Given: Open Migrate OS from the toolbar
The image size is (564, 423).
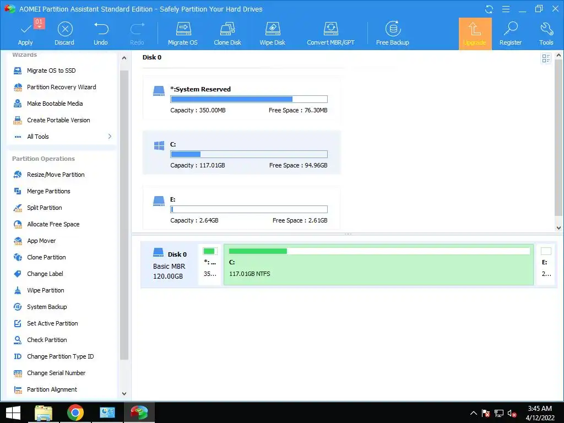Looking at the screenshot, I should pos(183,33).
